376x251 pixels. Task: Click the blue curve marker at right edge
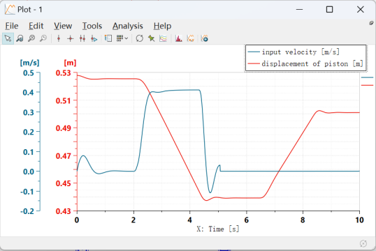click(367, 77)
